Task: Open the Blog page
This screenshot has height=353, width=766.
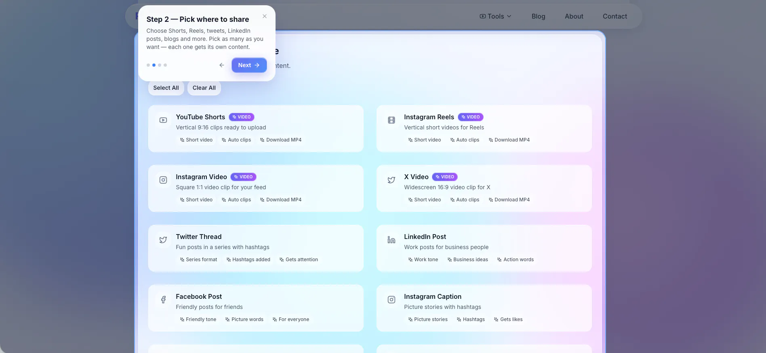Action: pos(538,16)
